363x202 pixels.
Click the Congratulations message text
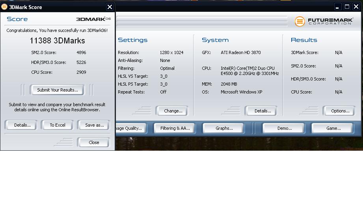(x=57, y=30)
